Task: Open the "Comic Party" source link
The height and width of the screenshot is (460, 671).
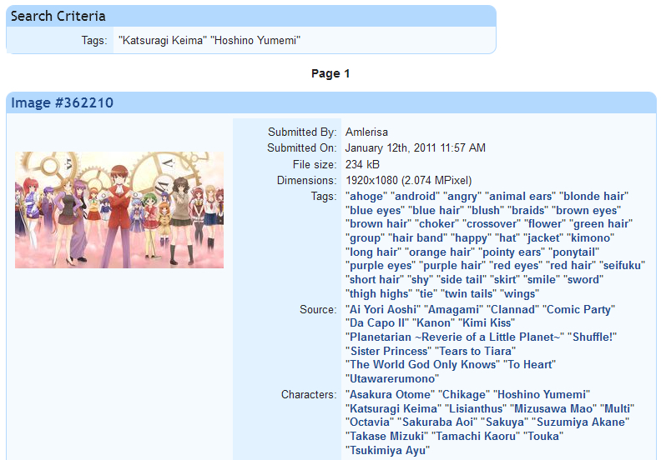Action: click(x=579, y=309)
